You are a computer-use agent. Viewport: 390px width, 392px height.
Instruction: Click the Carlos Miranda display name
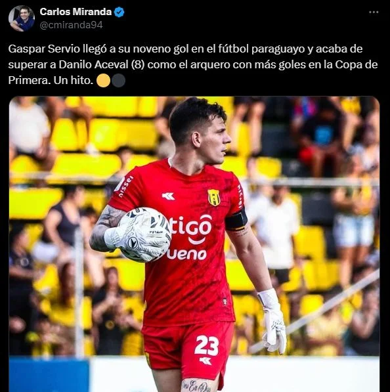pos(76,12)
